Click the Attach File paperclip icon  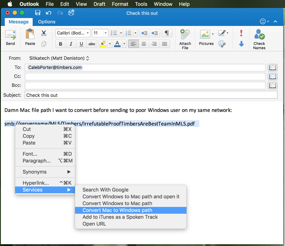pyautogui.click(x=185, y=34)
